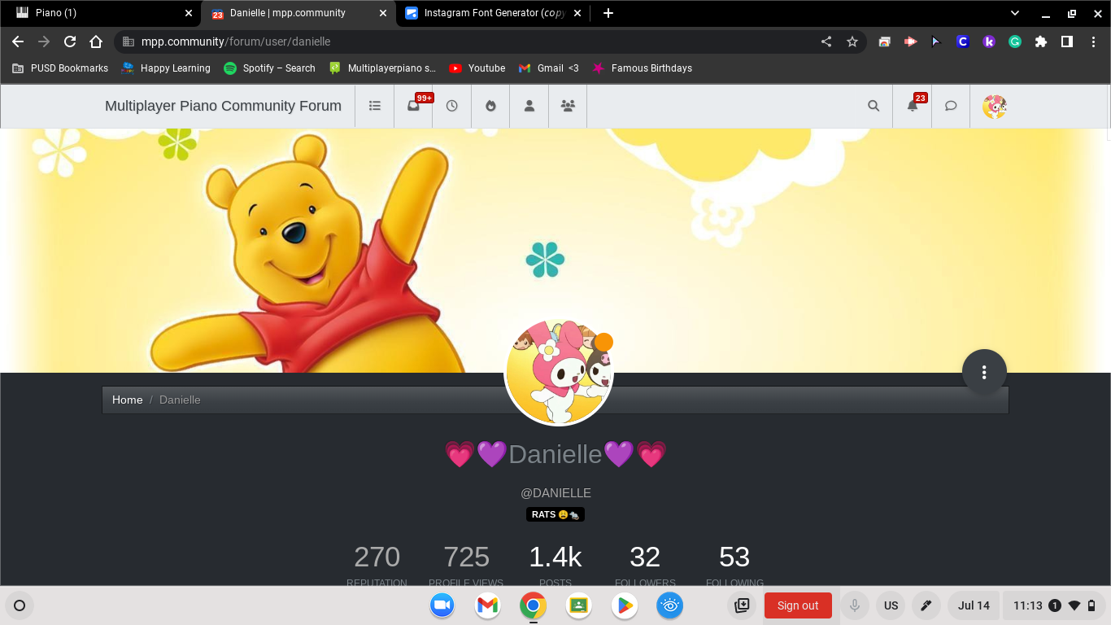Launch Zoom from the shelf
The image size is (1111, 625).
click(x=442, y=605)
